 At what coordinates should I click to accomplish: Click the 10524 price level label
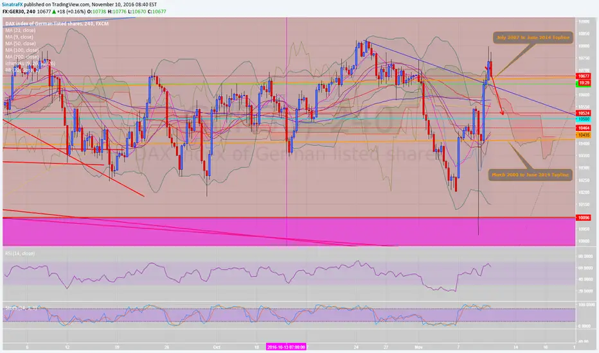pyautogui.click(x=584, y=114)
